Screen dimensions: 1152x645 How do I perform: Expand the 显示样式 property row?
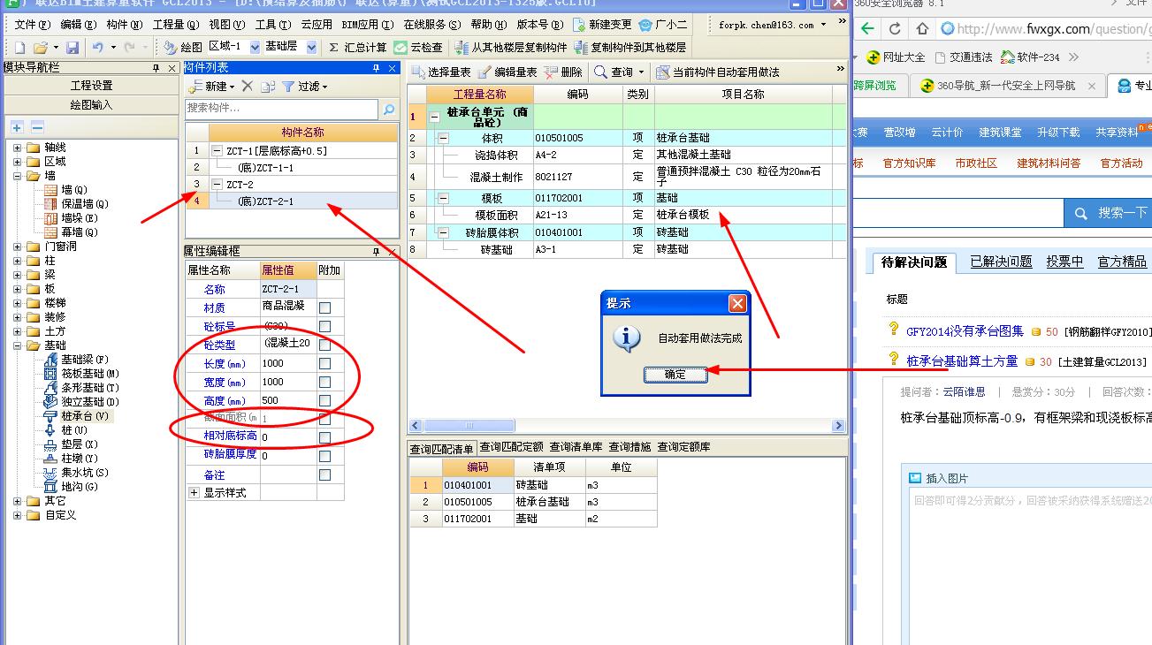(195, 493)
